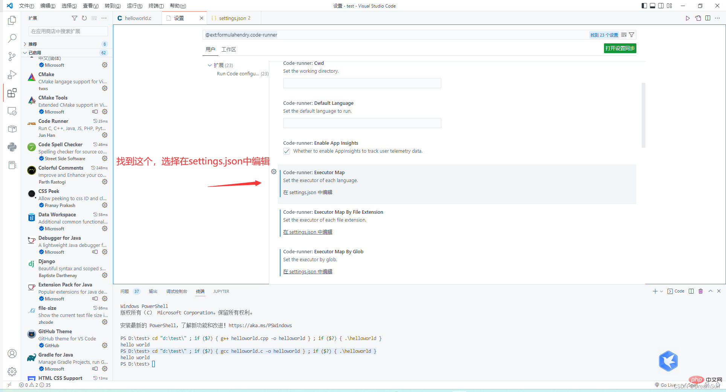This screenshot has height=392, width=726.
Task: Open the Explorer view in activity bar
Action: click(12, 20)
